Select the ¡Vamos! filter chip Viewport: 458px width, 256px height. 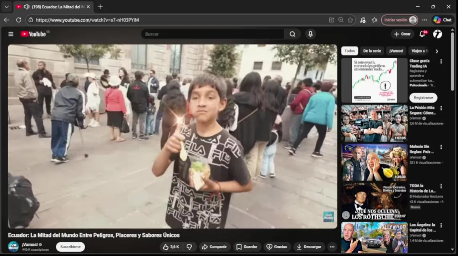click(396, 51)
